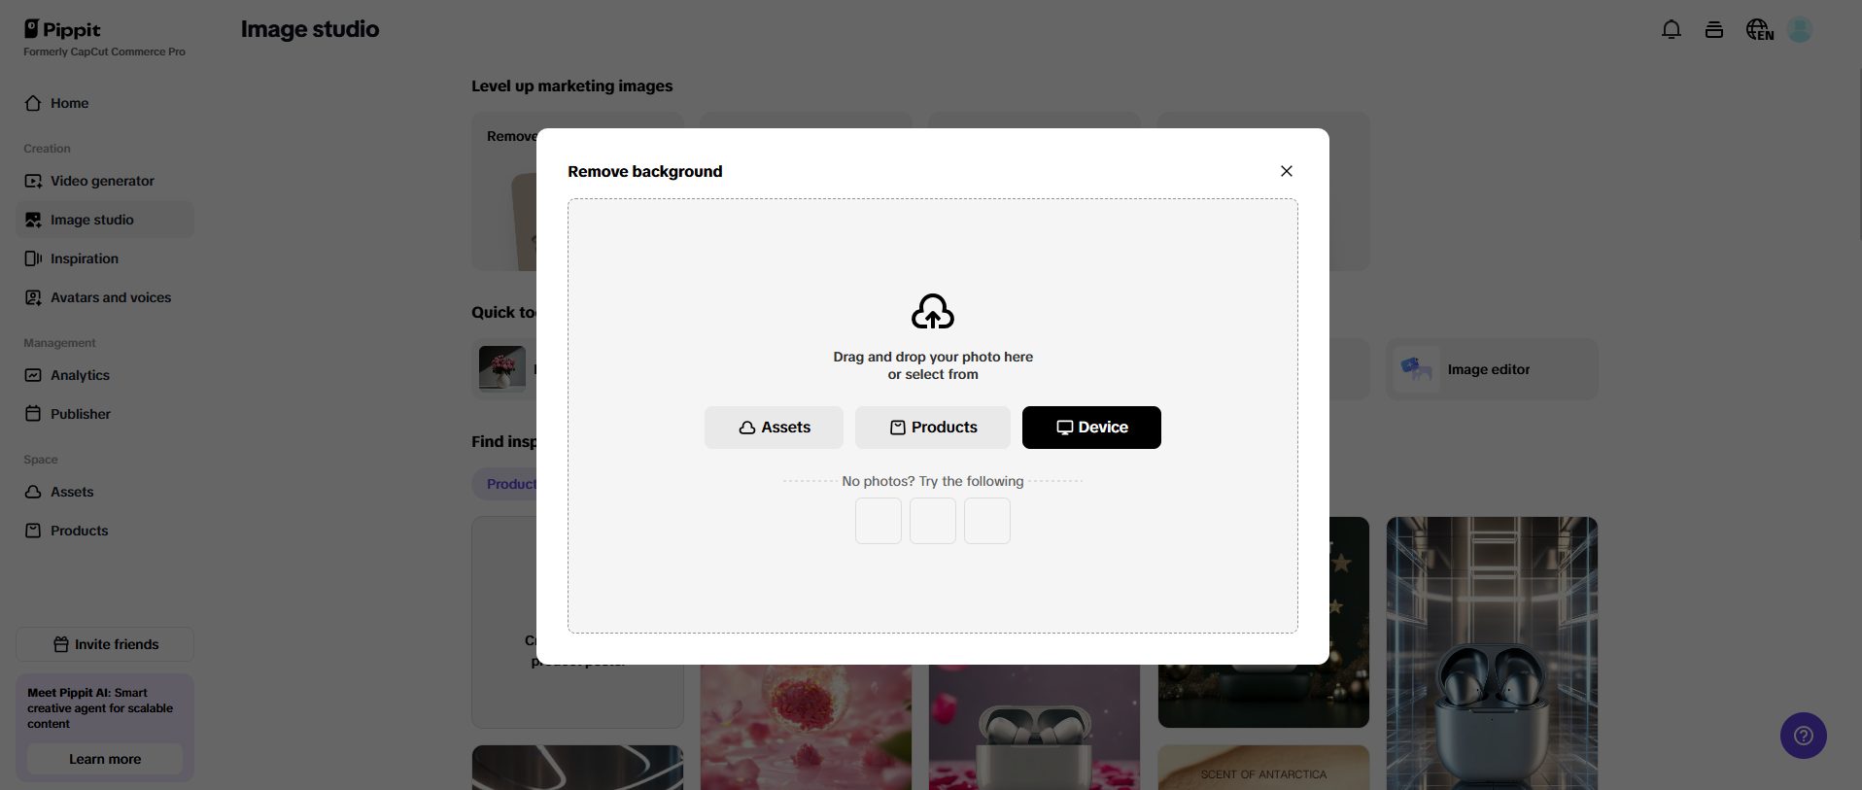This screenshot has width=1862, height=790.
Task: Open the pink flower bubble thumbnail
Action: (807, 727)
